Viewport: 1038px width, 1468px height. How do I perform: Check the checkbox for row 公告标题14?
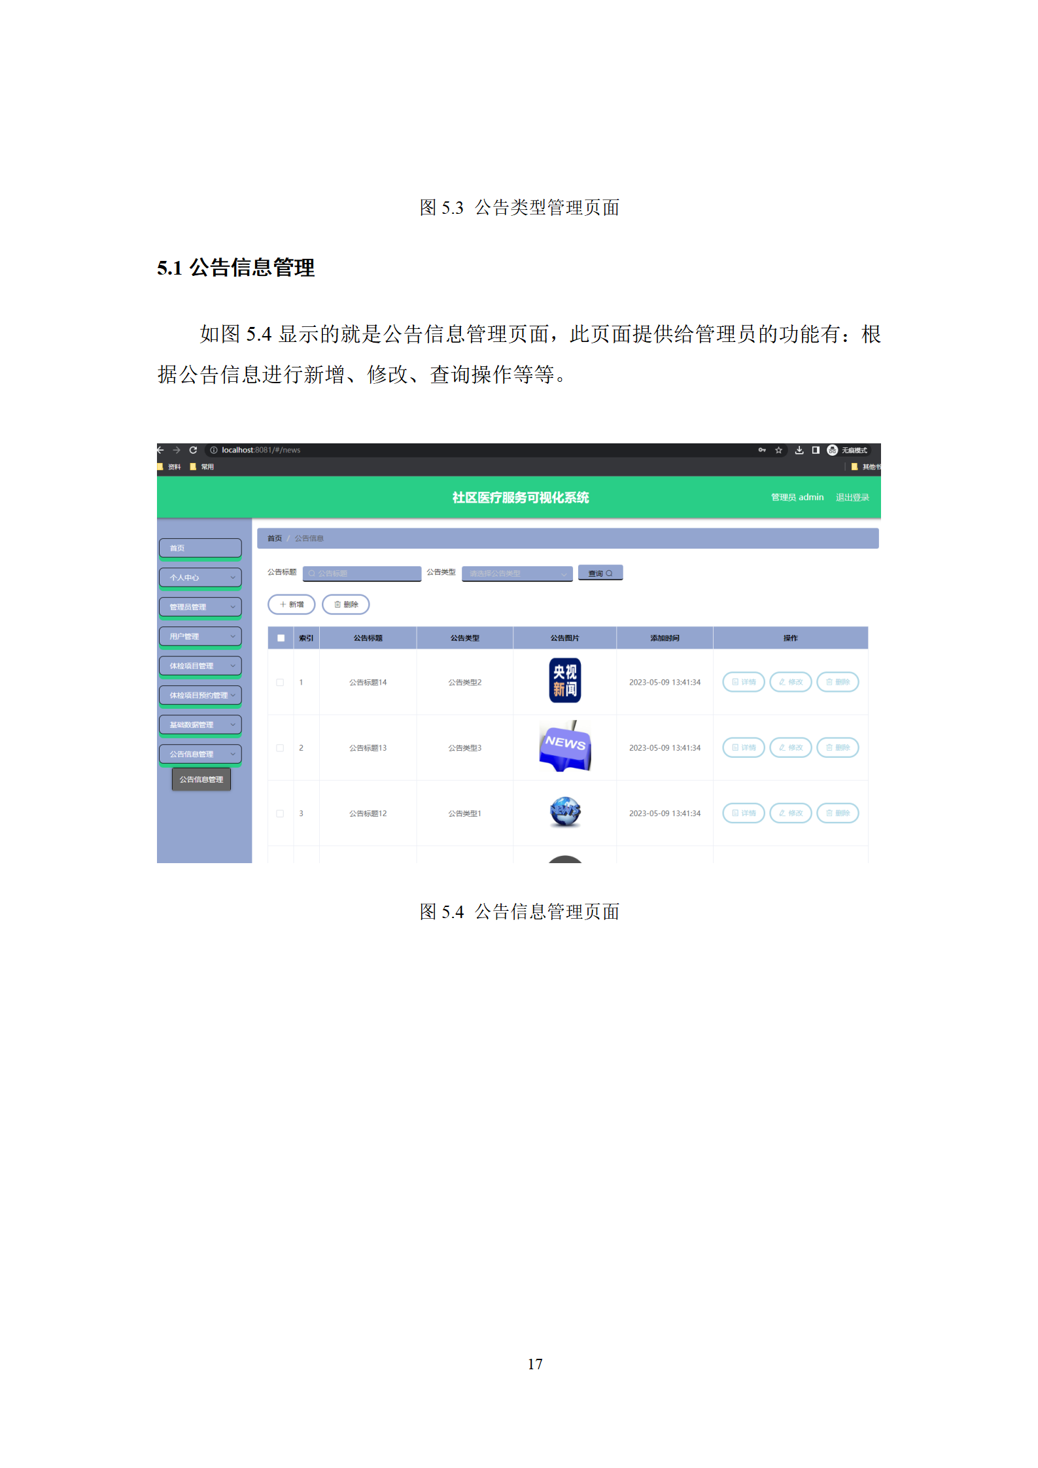pyautogui.click(x=280, y=682)
